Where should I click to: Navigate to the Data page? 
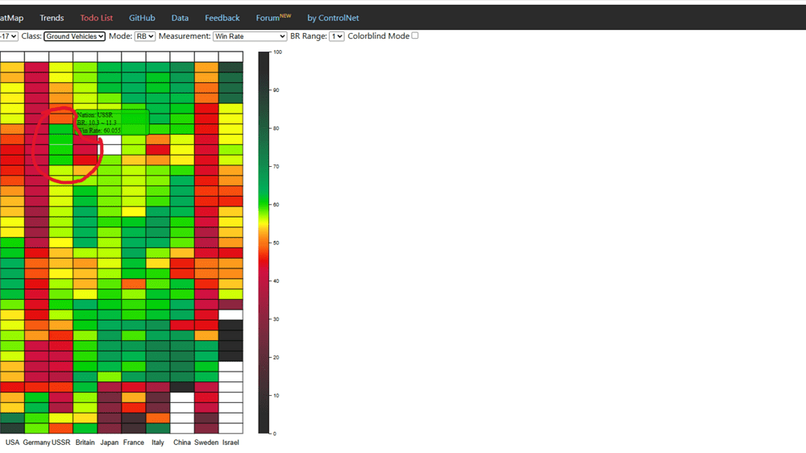coord(180,18)
